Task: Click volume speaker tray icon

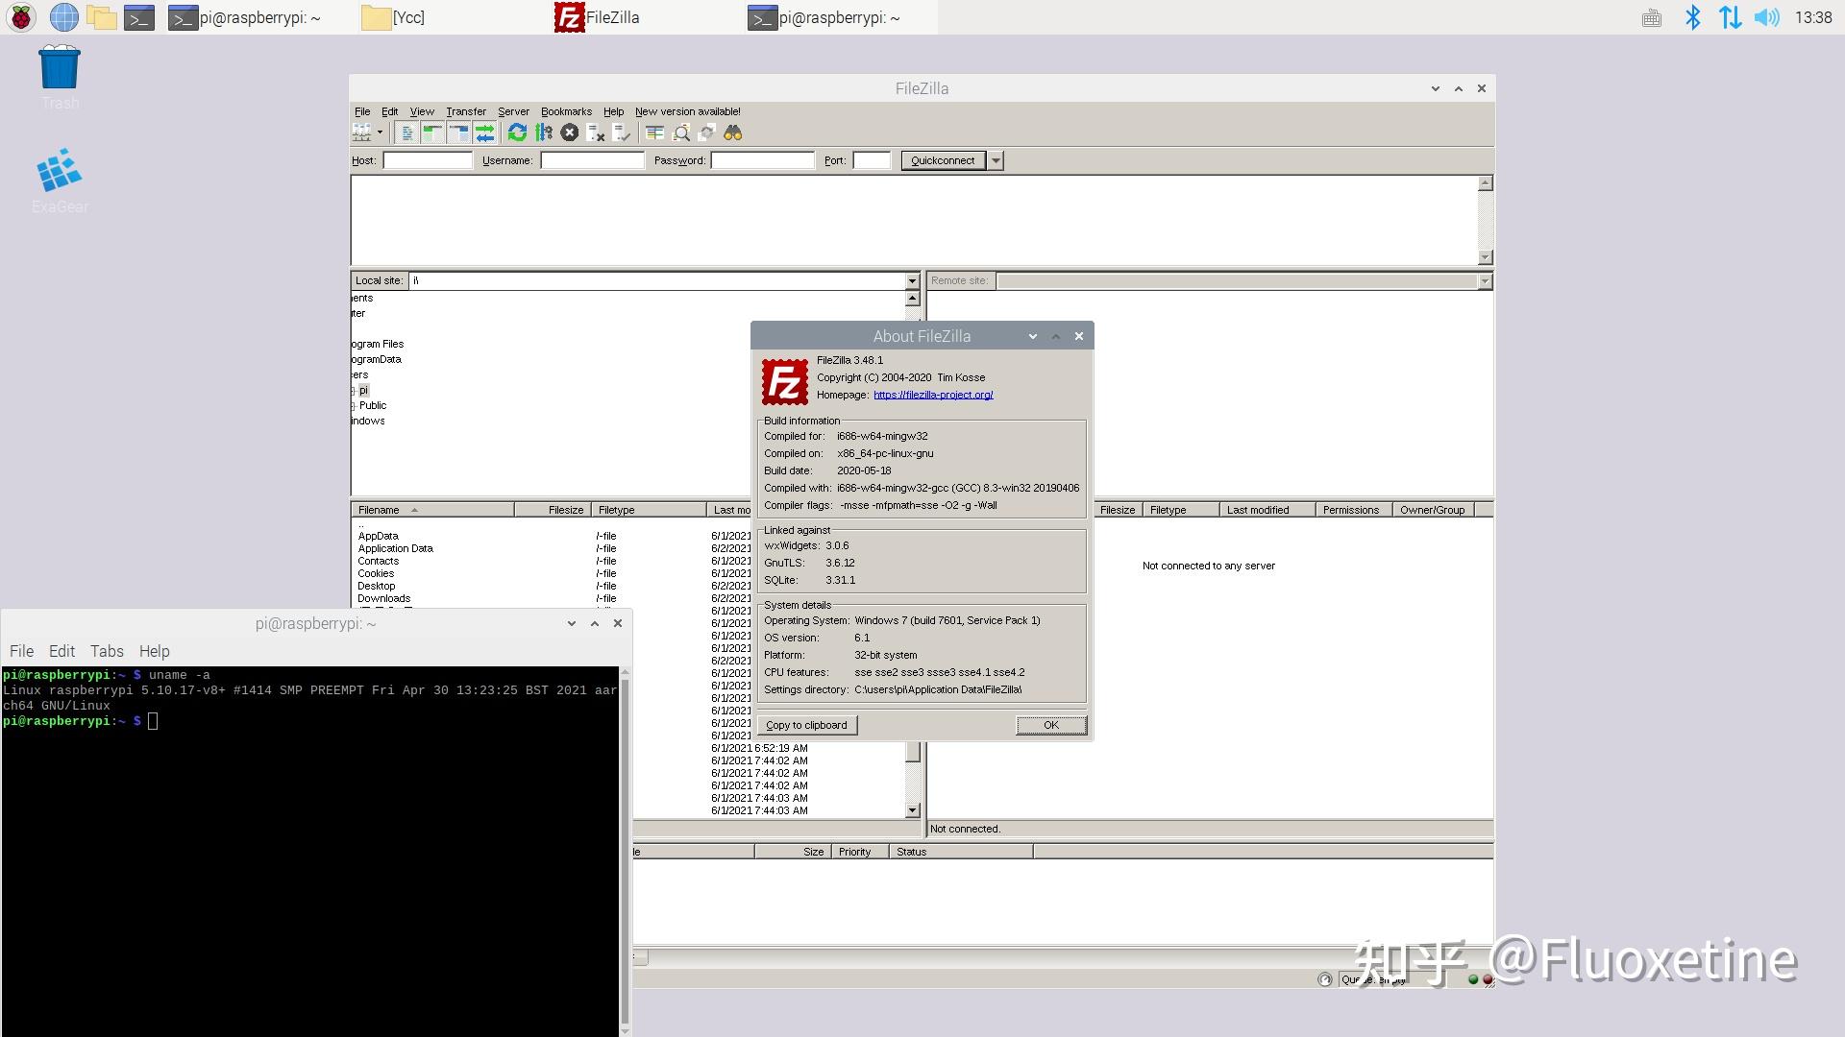Action: (x=1766, y=17)
